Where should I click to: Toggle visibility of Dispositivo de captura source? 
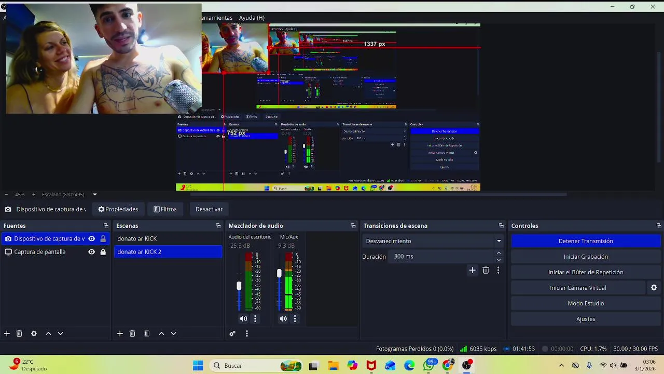click(91, 239)
